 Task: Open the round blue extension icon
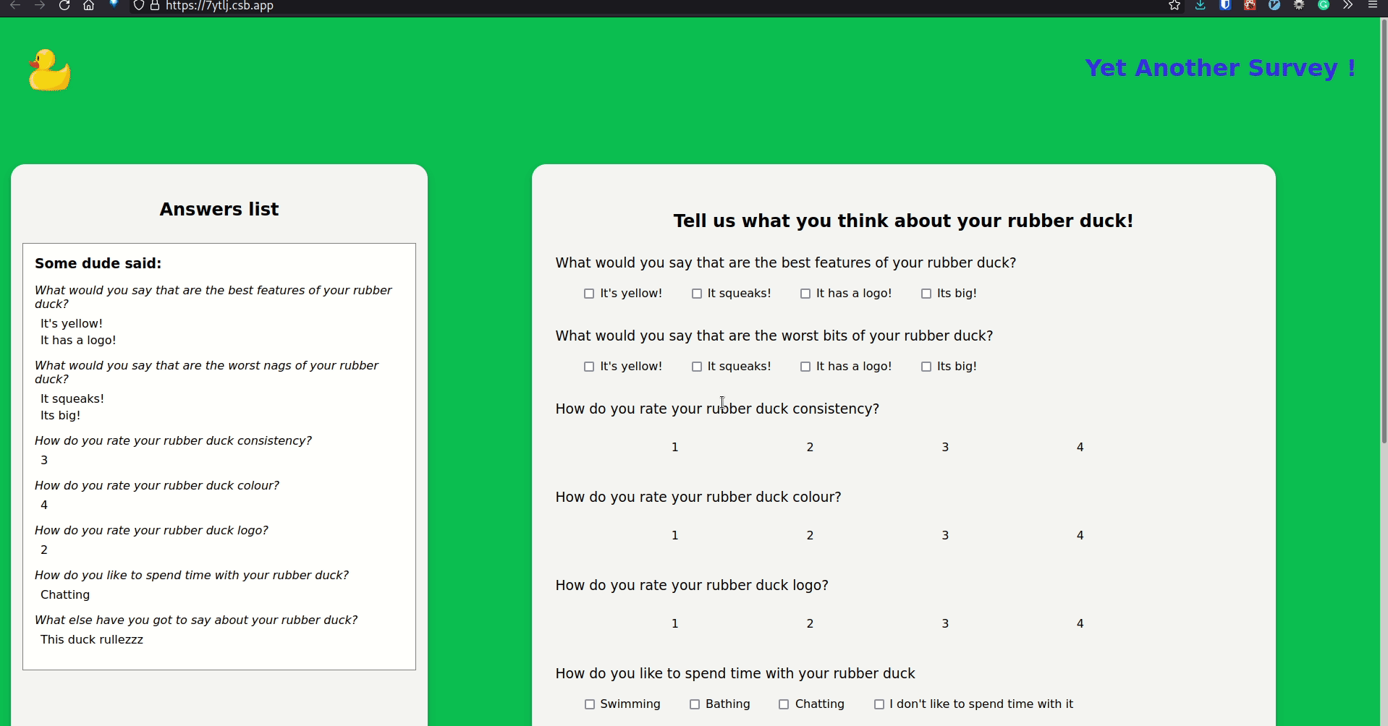pos(1274,6)
